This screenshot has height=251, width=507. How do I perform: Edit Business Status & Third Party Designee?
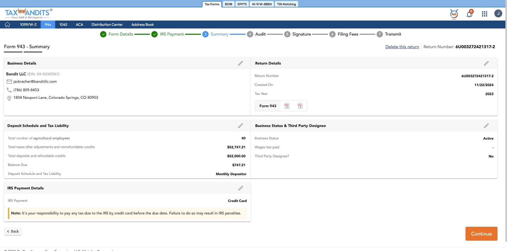487,126
